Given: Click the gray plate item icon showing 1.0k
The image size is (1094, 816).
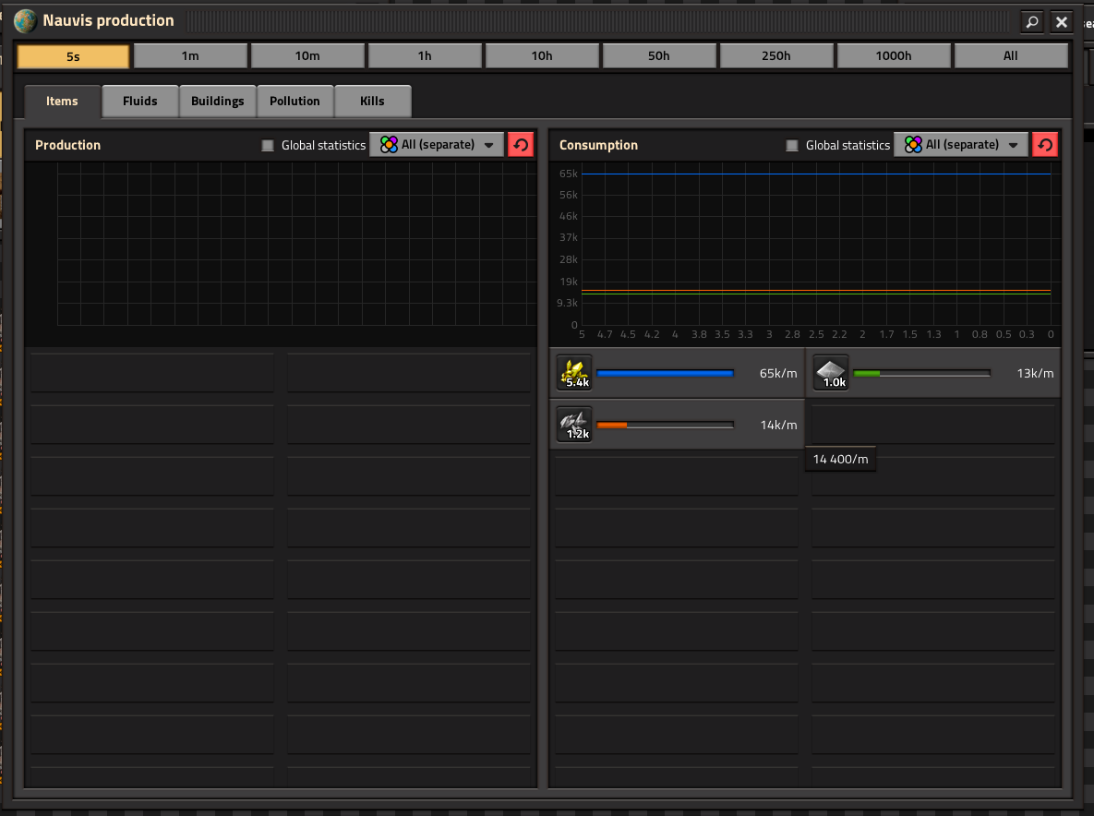Looking at the screenshot, I should 831,373.
